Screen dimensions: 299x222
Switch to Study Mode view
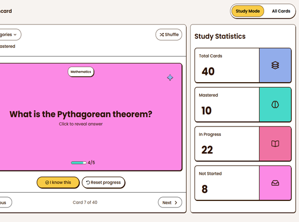(x=248, y=11)
